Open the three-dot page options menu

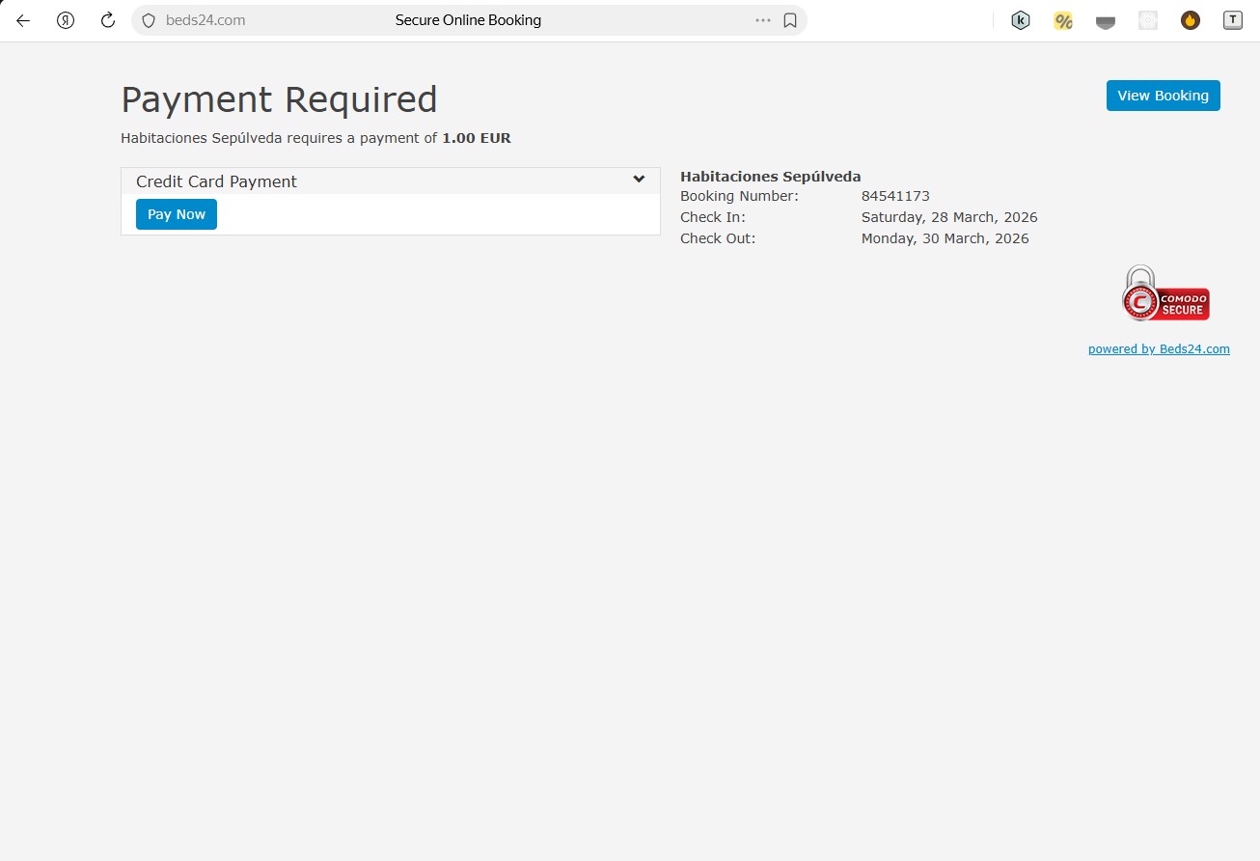click(763, 20)
